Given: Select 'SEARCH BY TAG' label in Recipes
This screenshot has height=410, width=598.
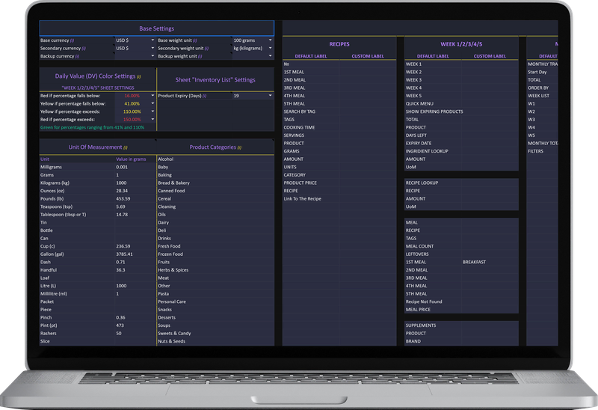Looking at the screenshot, I should point(300,112).
